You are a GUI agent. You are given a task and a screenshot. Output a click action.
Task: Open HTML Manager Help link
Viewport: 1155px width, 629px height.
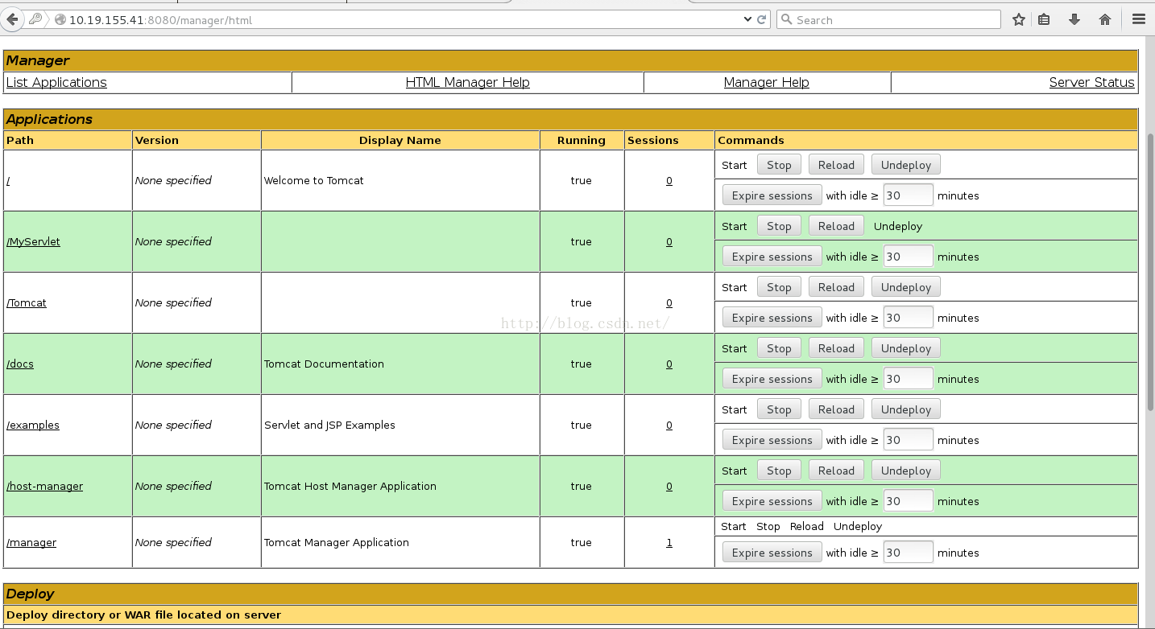(x=468, y=82)
